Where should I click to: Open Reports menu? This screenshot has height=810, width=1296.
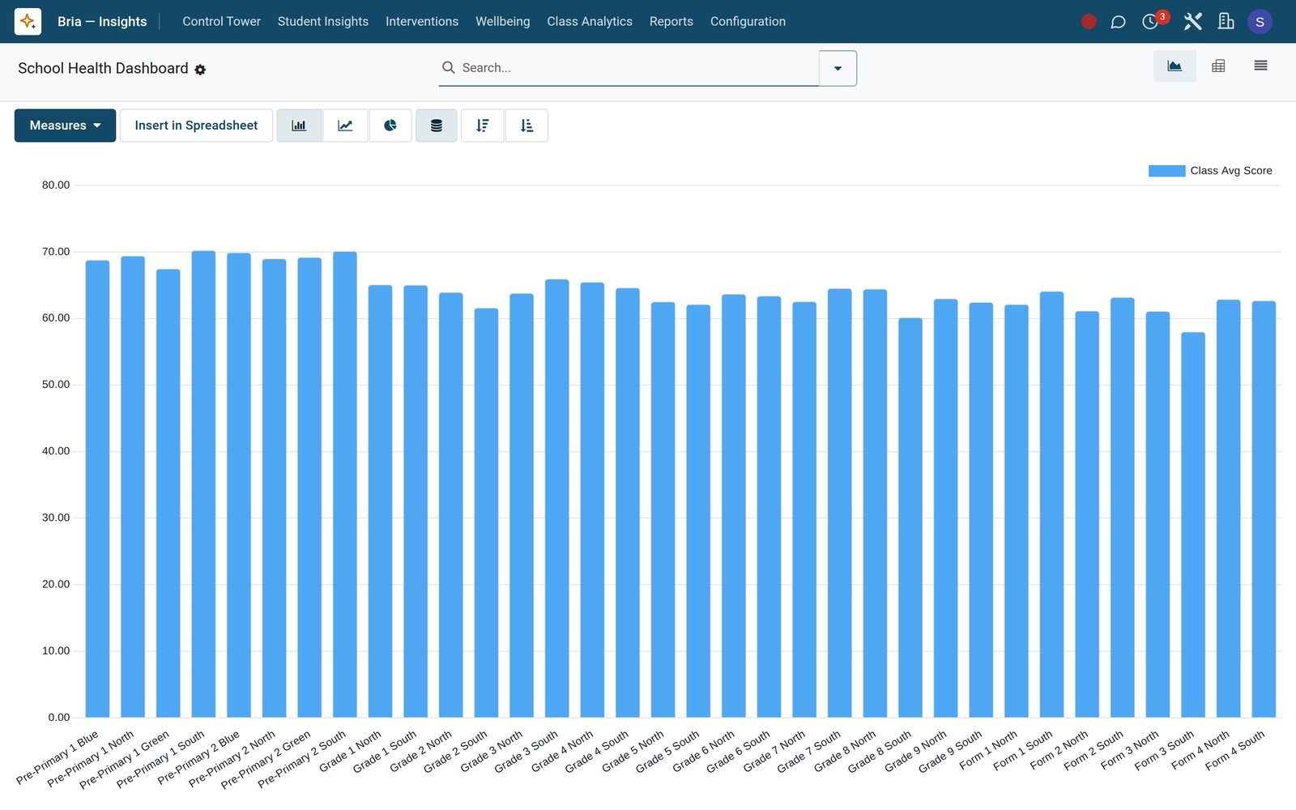[671, 22]
